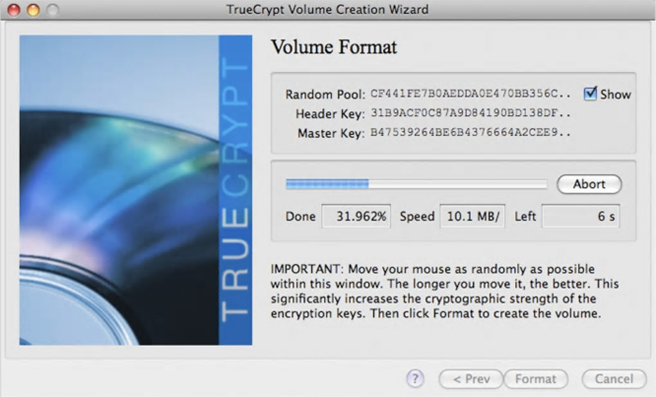Minimize the wizard with yellow button
Viewport: 656px width, 397px height.
[x=33, y=10]
